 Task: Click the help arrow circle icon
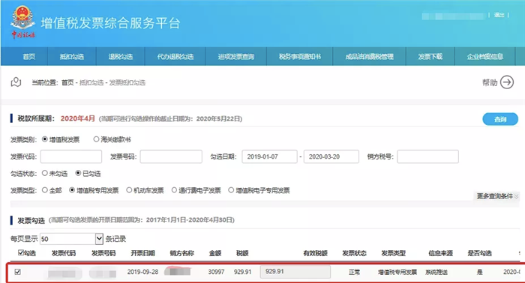pos(507,82)
